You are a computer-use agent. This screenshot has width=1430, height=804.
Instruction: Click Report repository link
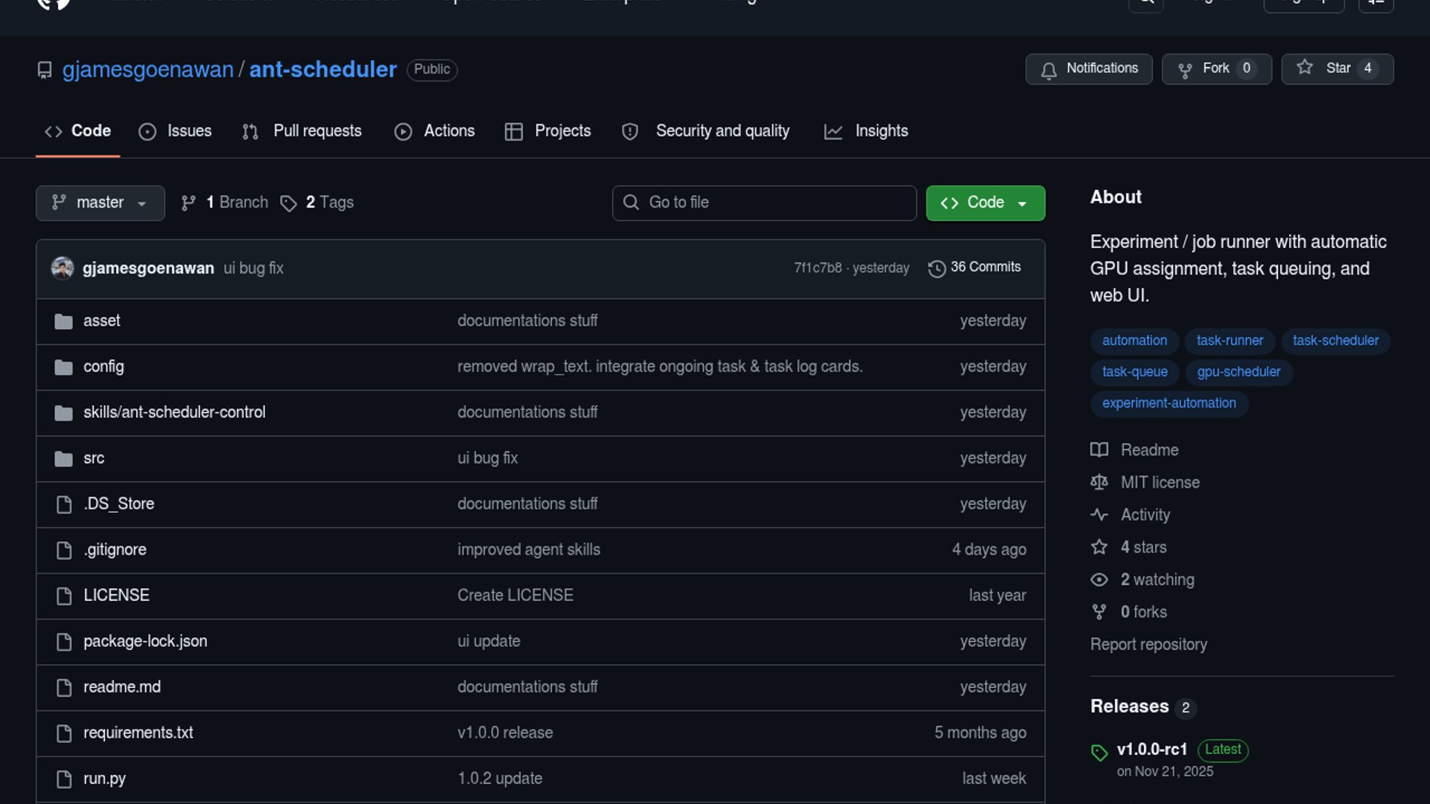1148,644
